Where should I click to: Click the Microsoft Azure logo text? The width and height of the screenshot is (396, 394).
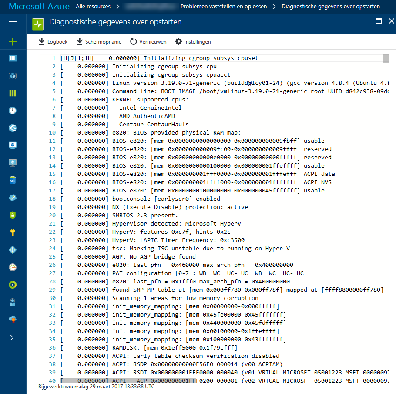(38, 7)
